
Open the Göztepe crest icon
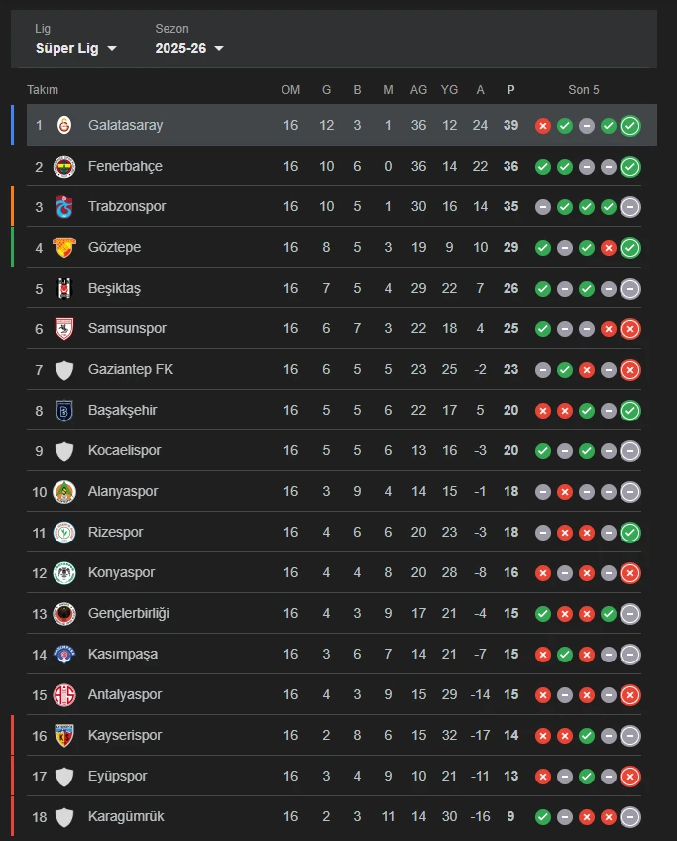click(64, 247)
